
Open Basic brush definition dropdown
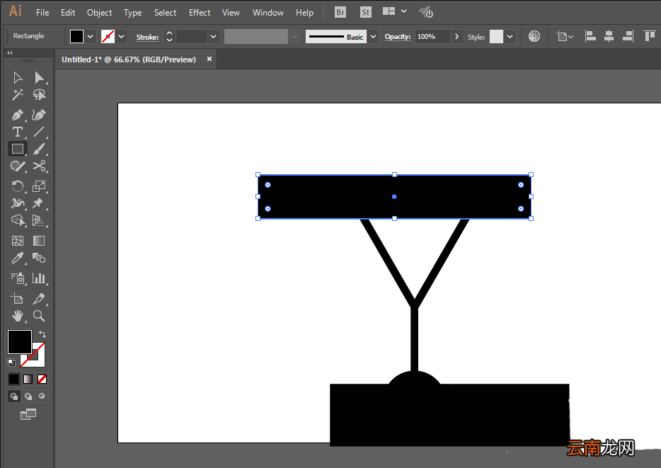373,37
